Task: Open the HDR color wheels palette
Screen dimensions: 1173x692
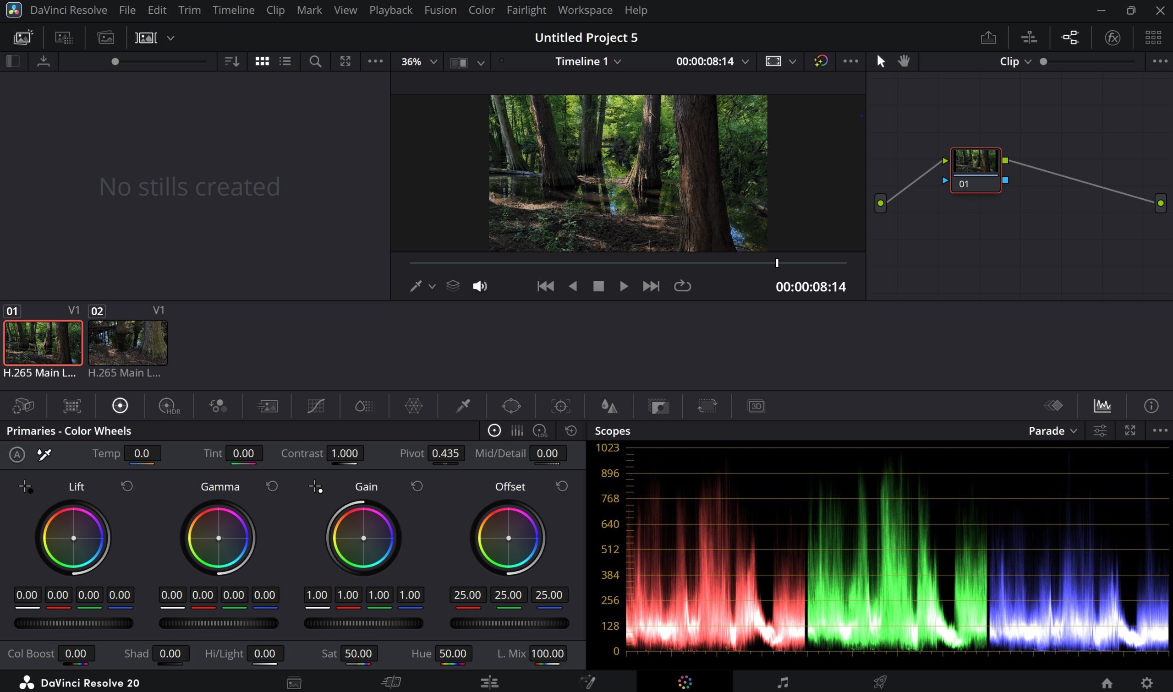Action: tap(169, 406)
